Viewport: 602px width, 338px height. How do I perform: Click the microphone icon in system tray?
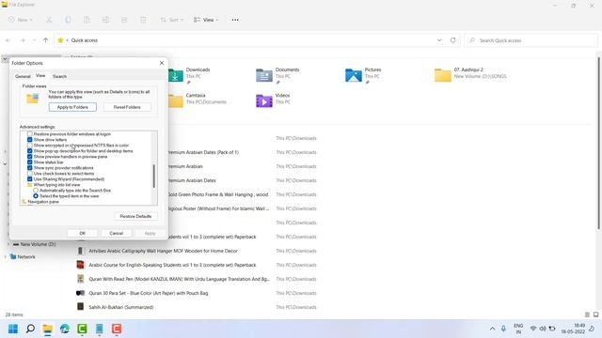pyautogui.click(x=503, y=329)
